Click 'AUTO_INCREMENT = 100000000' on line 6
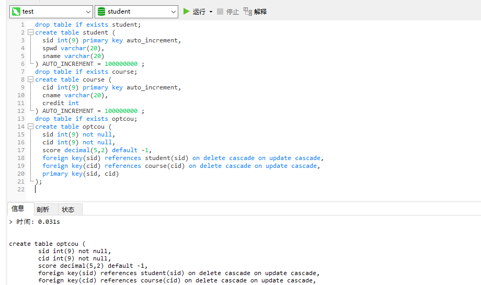 click(x=90, y=64)
